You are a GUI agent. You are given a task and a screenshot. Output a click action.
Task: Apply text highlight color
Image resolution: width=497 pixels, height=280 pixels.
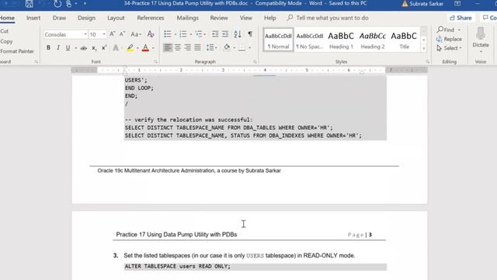click(x=130, y=48)
